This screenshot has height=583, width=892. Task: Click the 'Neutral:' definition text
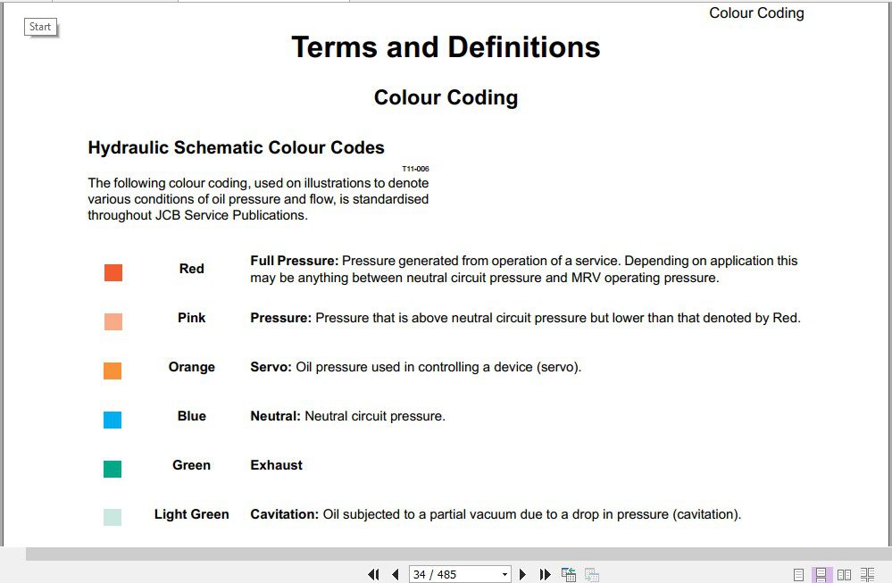tap(347, 416)
